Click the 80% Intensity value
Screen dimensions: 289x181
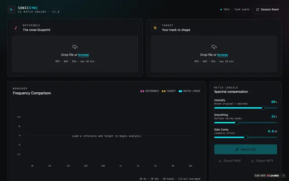click(274, 102)
